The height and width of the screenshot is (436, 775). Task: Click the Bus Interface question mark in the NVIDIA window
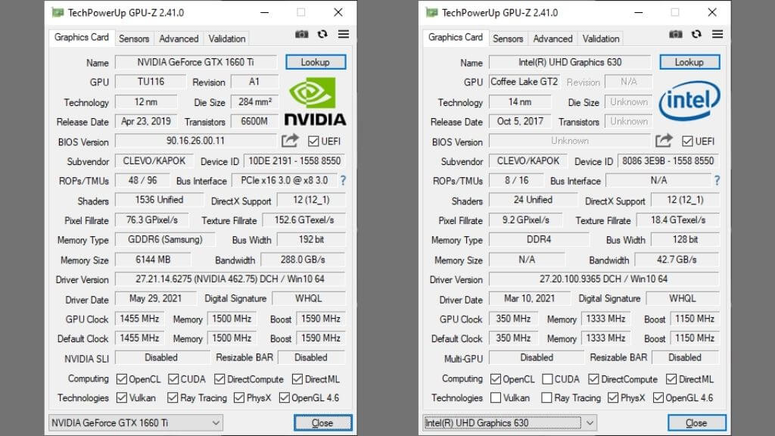click(x=343, y=181)
